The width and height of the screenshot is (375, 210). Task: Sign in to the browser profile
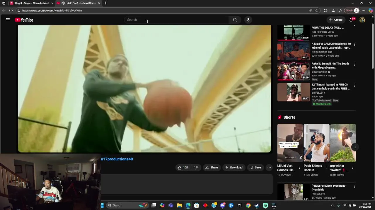[352, 10]
